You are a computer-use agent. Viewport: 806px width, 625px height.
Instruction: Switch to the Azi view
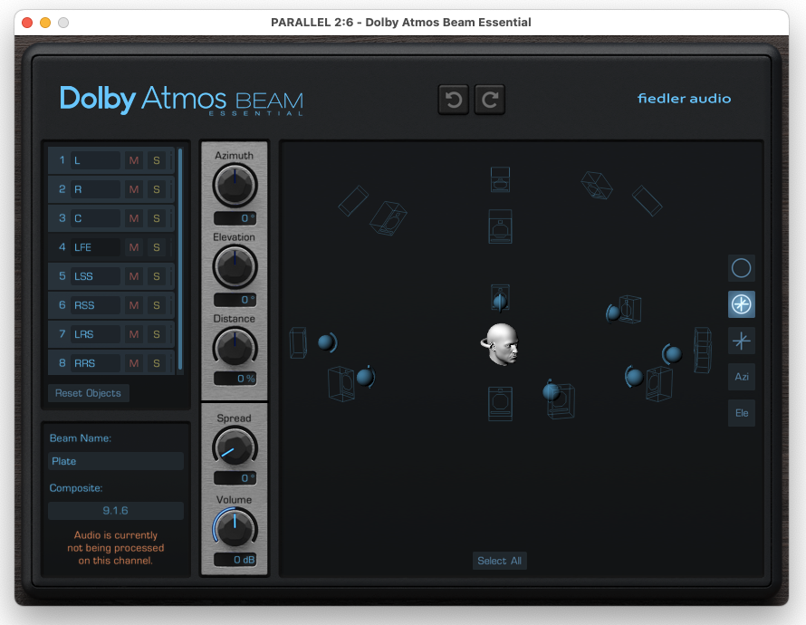[741, 377]
